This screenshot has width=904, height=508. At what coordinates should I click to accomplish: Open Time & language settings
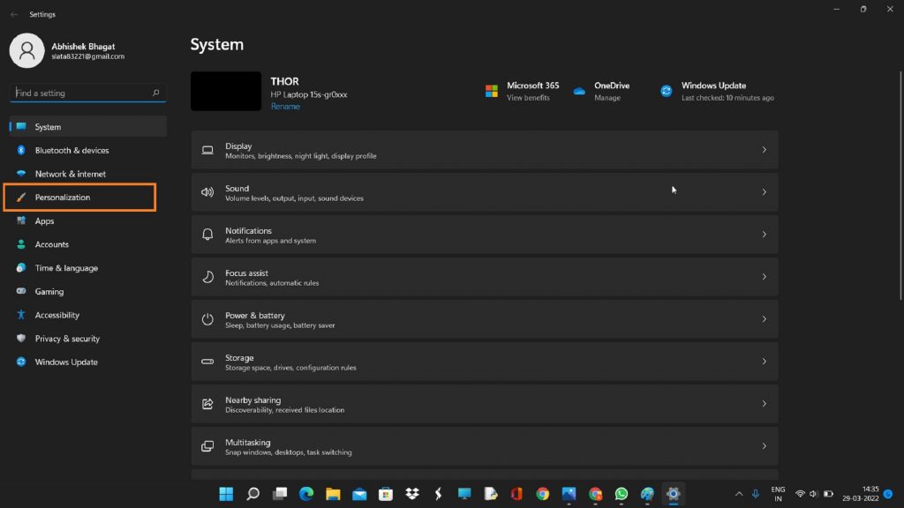(x=66, y=268)
